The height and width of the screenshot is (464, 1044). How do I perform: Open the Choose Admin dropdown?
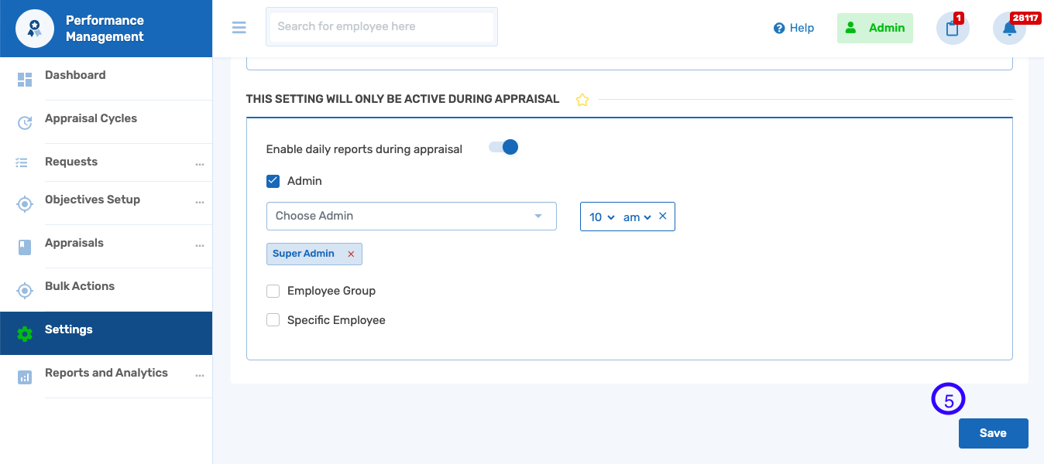pyautogui.click(x=410, y=217)
